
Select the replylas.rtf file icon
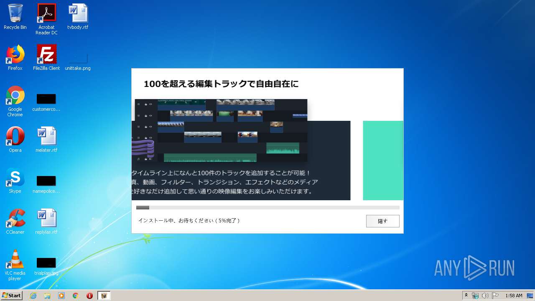(46, 222)
